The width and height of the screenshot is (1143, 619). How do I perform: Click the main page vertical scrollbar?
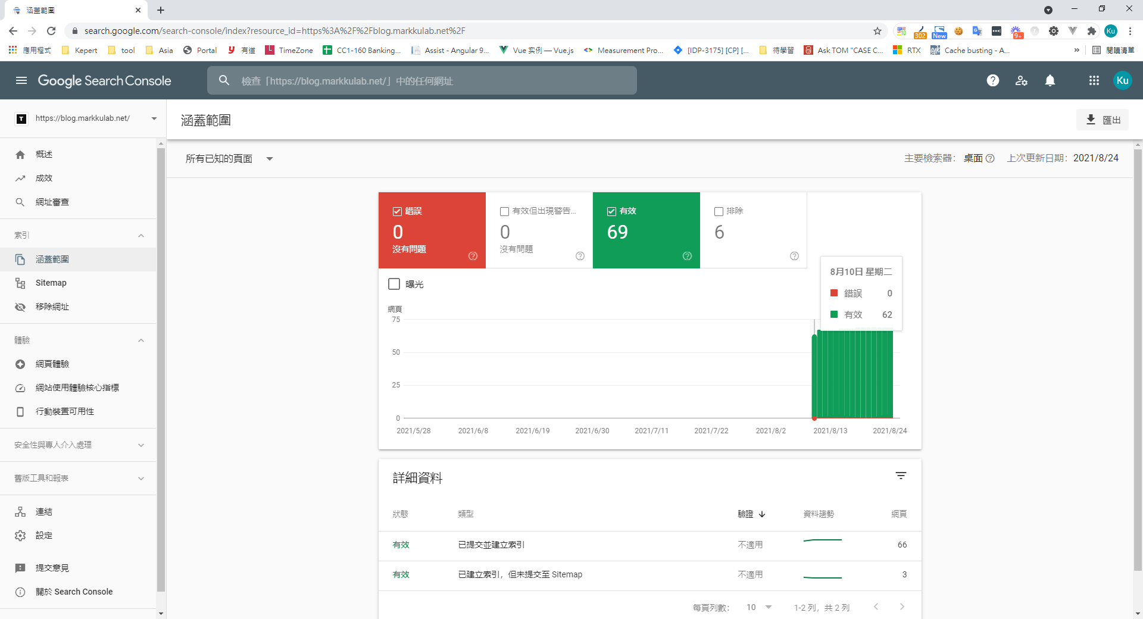[x=1138, y=357]
